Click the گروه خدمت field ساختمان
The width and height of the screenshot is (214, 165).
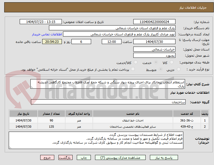[x=108, y=102]
